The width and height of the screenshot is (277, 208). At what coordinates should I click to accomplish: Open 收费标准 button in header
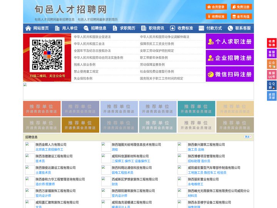click(216, 17)
